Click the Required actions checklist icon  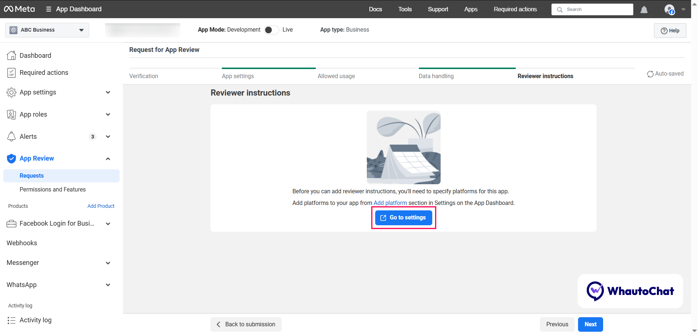point(11,73)
